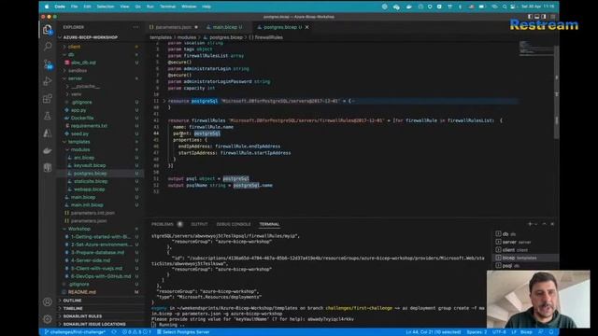Screen dimensions: 598x336
Task: Collapse the Workshop folder
Action: coord(78,229)
